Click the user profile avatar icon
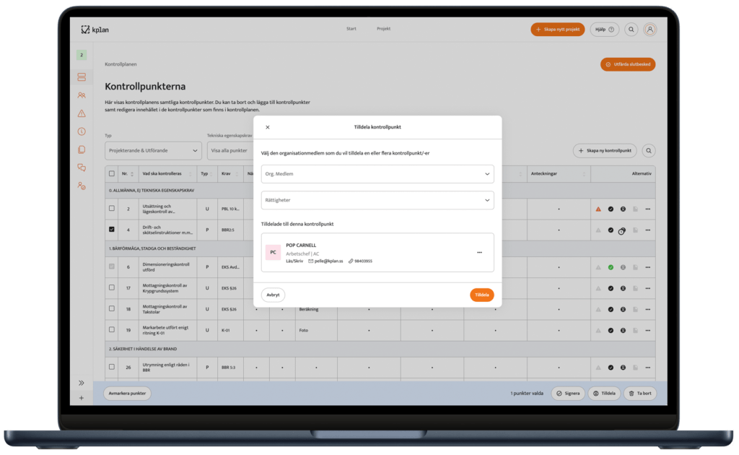 [x=650, y=30]
